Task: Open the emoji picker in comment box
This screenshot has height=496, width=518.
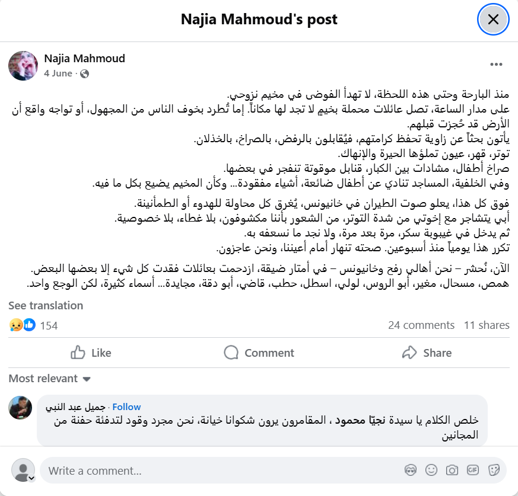Action: pos(431,470)
